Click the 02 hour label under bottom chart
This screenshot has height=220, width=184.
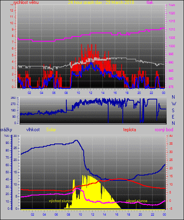[32, 214]
